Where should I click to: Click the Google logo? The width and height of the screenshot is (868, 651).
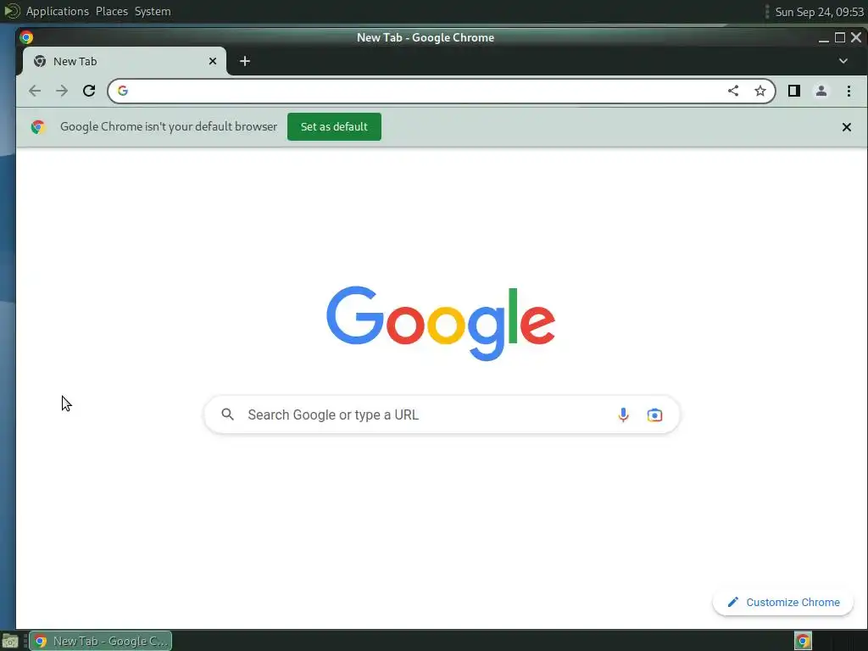(441, 323)
